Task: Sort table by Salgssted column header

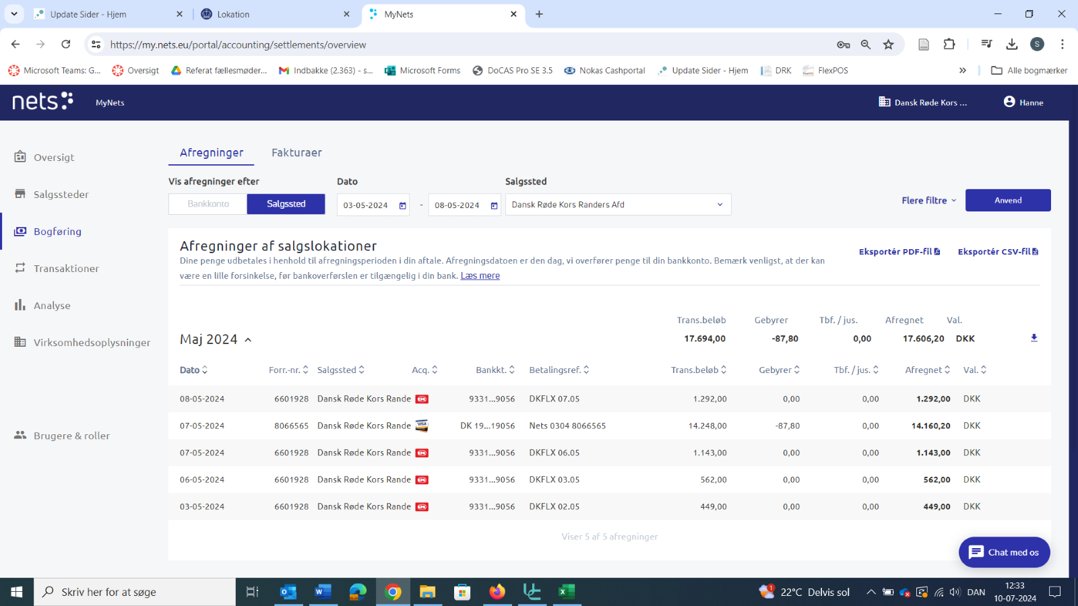Action: pos(341,370)
